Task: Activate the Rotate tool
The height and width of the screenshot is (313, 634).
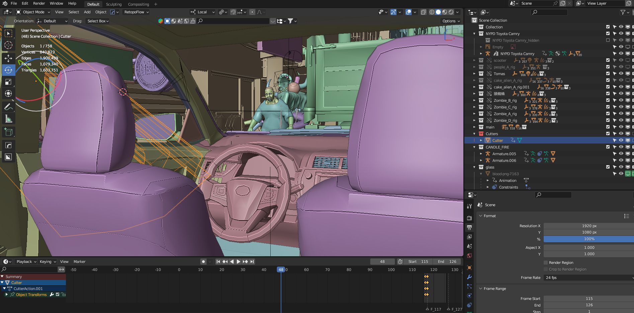Action: (8, 70)
